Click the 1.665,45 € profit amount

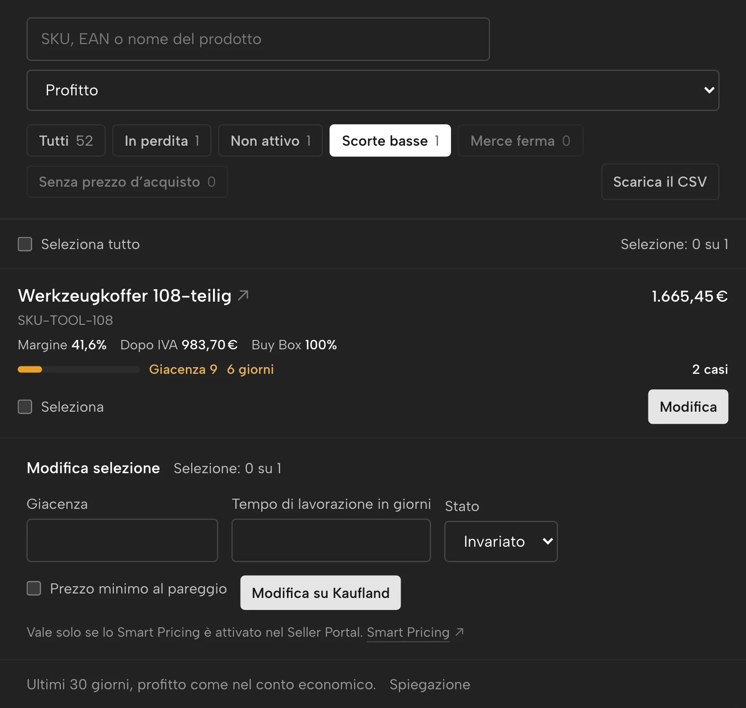coord(690,296)
